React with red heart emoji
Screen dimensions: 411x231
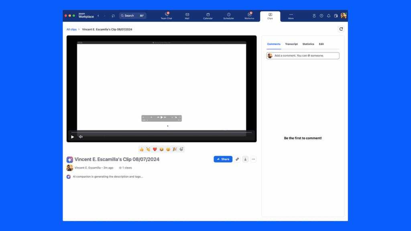click(x=155, y=149)
